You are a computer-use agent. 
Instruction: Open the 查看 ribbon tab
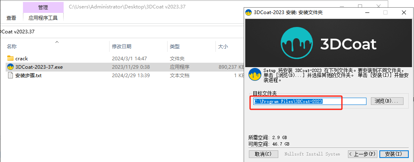tap(11, 18)
